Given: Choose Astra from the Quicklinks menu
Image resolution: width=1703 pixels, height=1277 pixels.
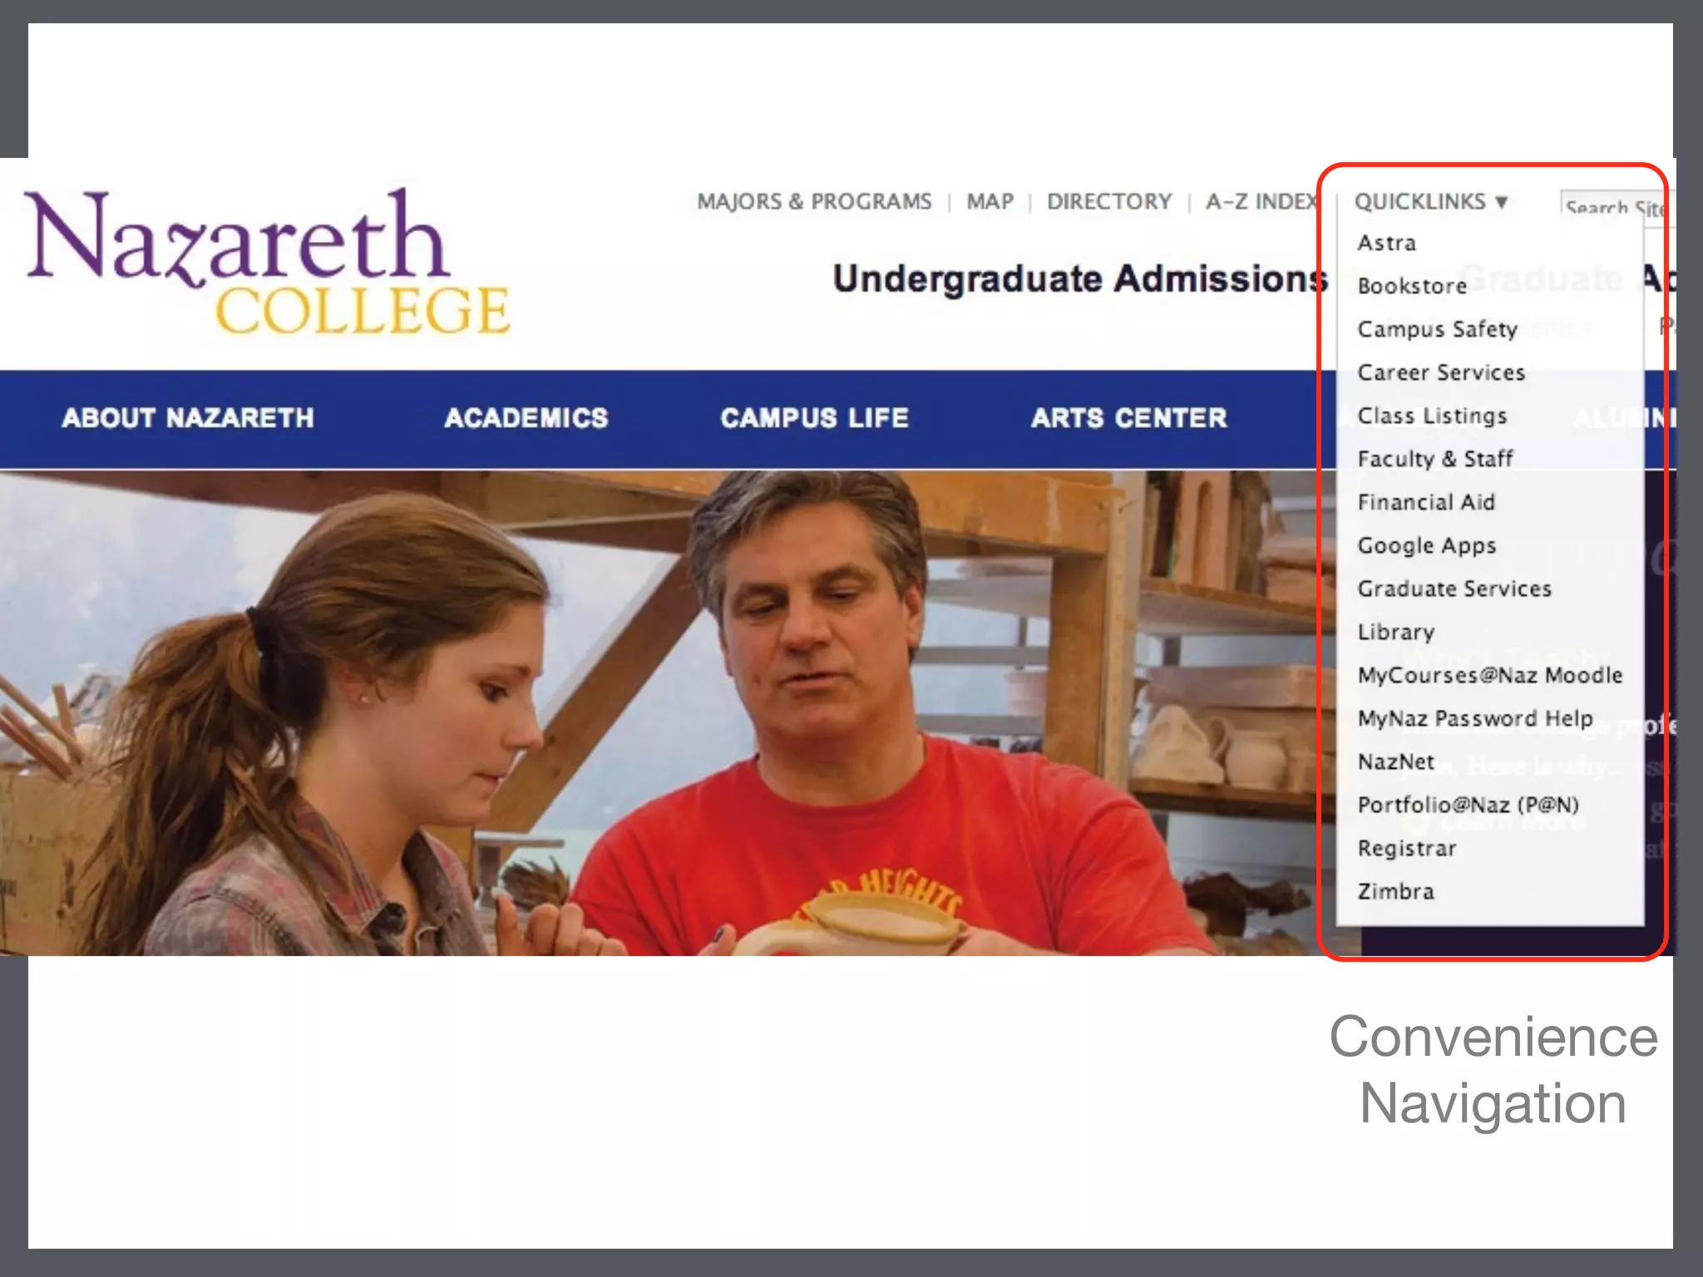Looking at the screenshot, I should [1386, 243].
